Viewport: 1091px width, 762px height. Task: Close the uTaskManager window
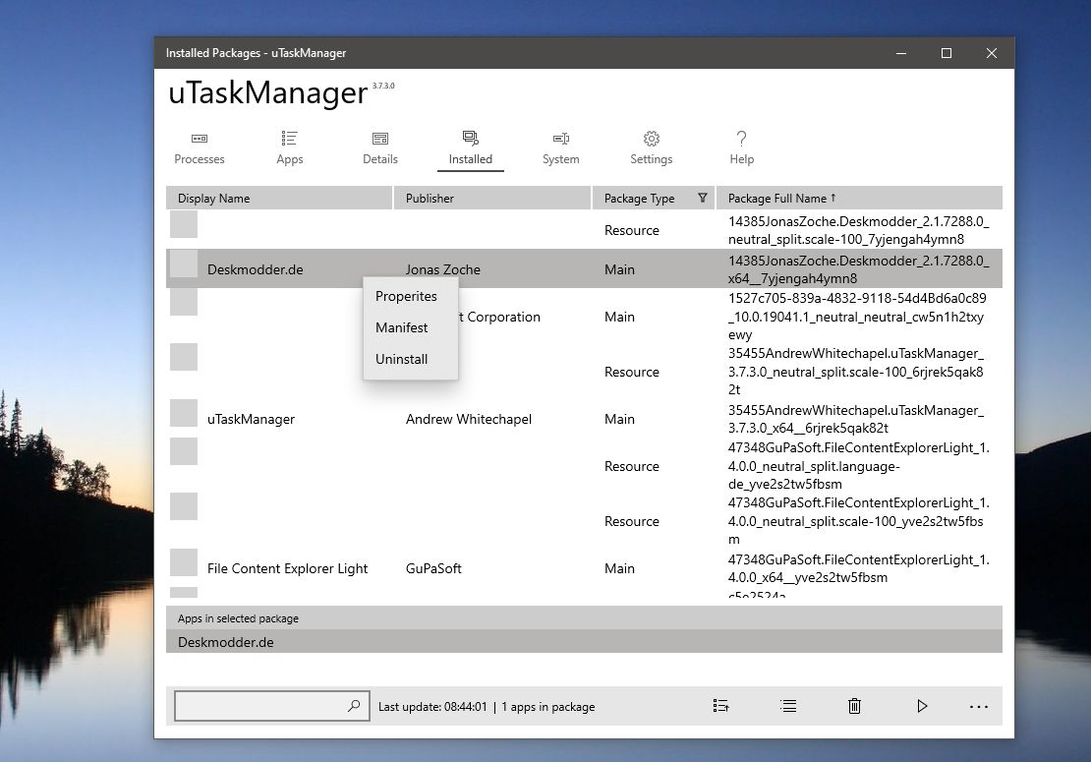coord(992,53)
